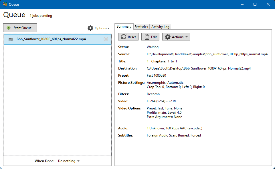The width and height of the screenshot is (275, 169).
Task: Open the Options gear icon above the queue
Action: click(x=90, y=28)
